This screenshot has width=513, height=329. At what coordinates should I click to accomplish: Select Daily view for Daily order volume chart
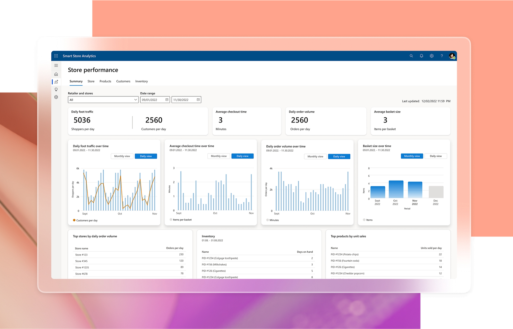339,156
